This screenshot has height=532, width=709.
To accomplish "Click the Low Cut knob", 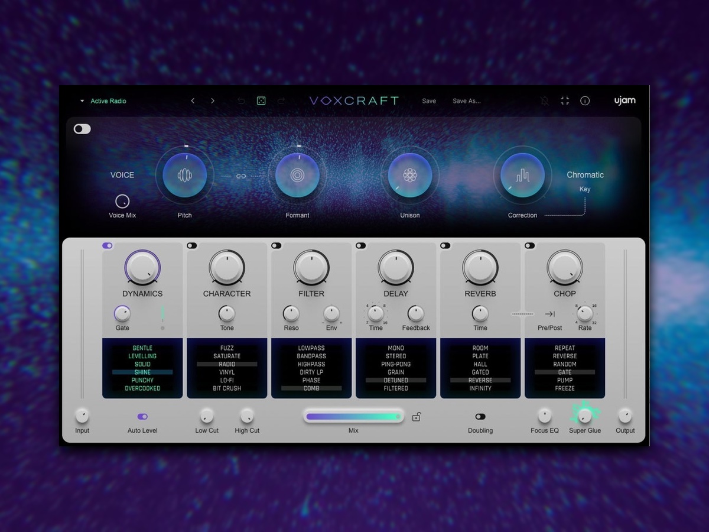I will pyautogui.click(x=207, y=416).
